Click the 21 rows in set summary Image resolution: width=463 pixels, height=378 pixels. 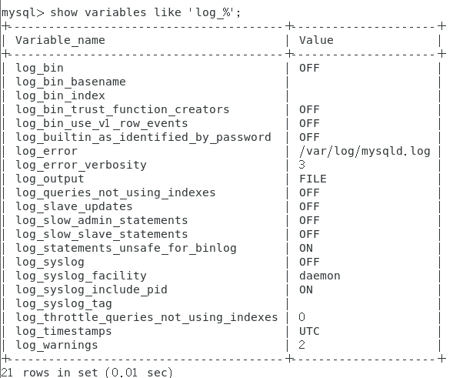click(x=87, y=373)
